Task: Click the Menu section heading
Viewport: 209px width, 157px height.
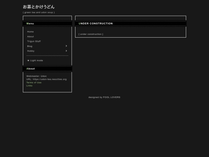Action: (x=30, y=24)
